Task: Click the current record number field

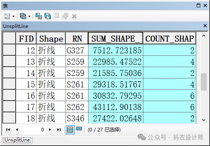Action: 34,130
